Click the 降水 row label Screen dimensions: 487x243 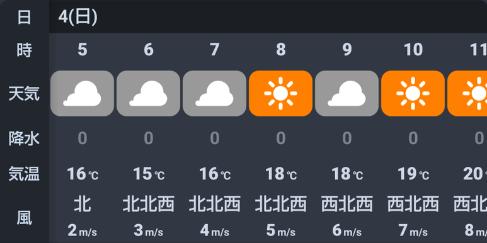click(x=24, y=138)
